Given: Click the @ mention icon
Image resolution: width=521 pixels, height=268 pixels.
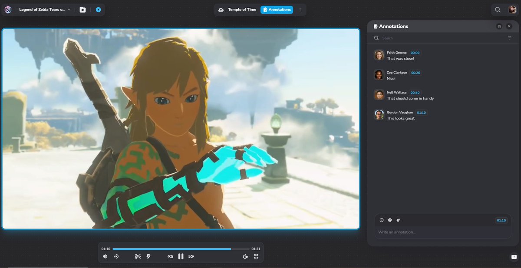Looking at the screenshot, I should pos(390,220).
